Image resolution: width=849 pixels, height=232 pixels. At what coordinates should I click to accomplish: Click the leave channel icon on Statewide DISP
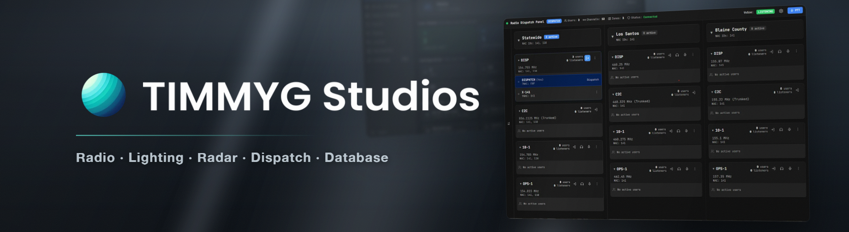point(588,58)
